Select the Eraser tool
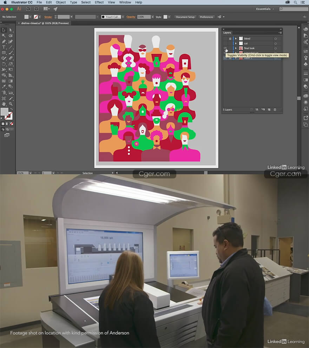 [x=11, y=58]
